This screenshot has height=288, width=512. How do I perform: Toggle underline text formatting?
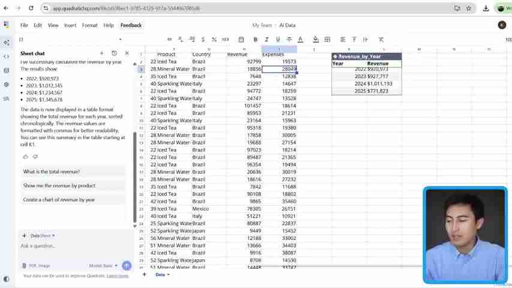[278, 40]
